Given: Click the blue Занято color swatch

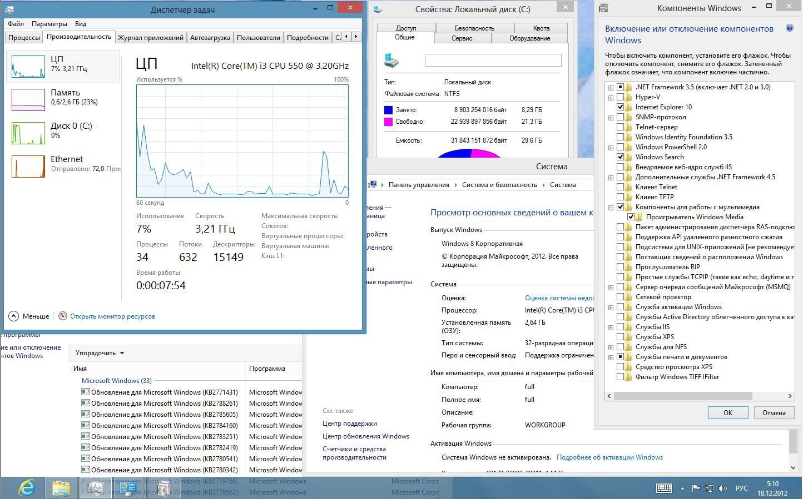Looking at the screenshot, I should click(x=388, y=110).
